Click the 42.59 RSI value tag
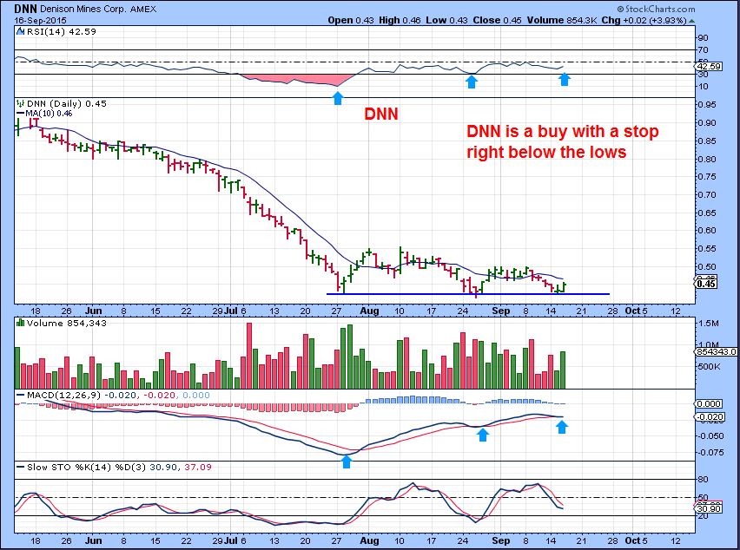The width and height of the screenshot is (740, 550). click(x=710, y=67)
